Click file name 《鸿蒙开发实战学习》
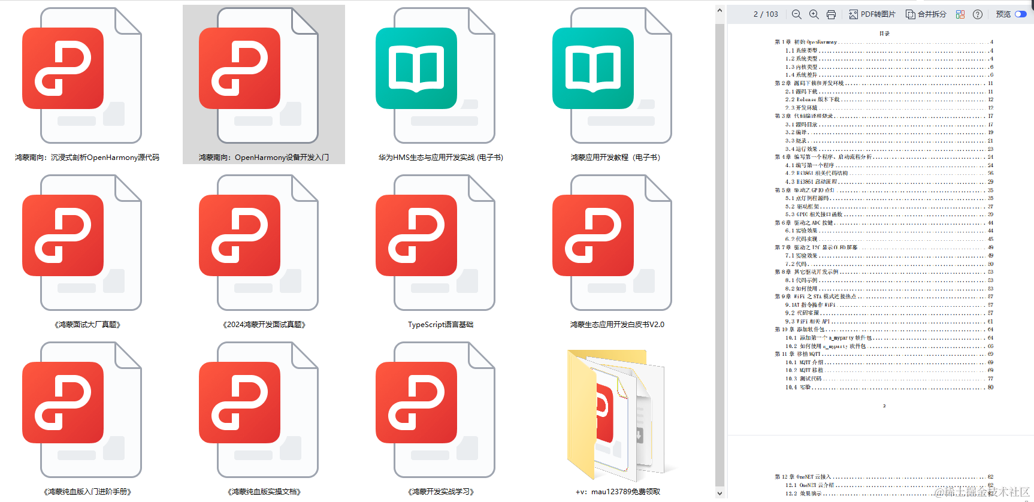1034x502 pixels. pyautogui.click(x=441, y=492)
